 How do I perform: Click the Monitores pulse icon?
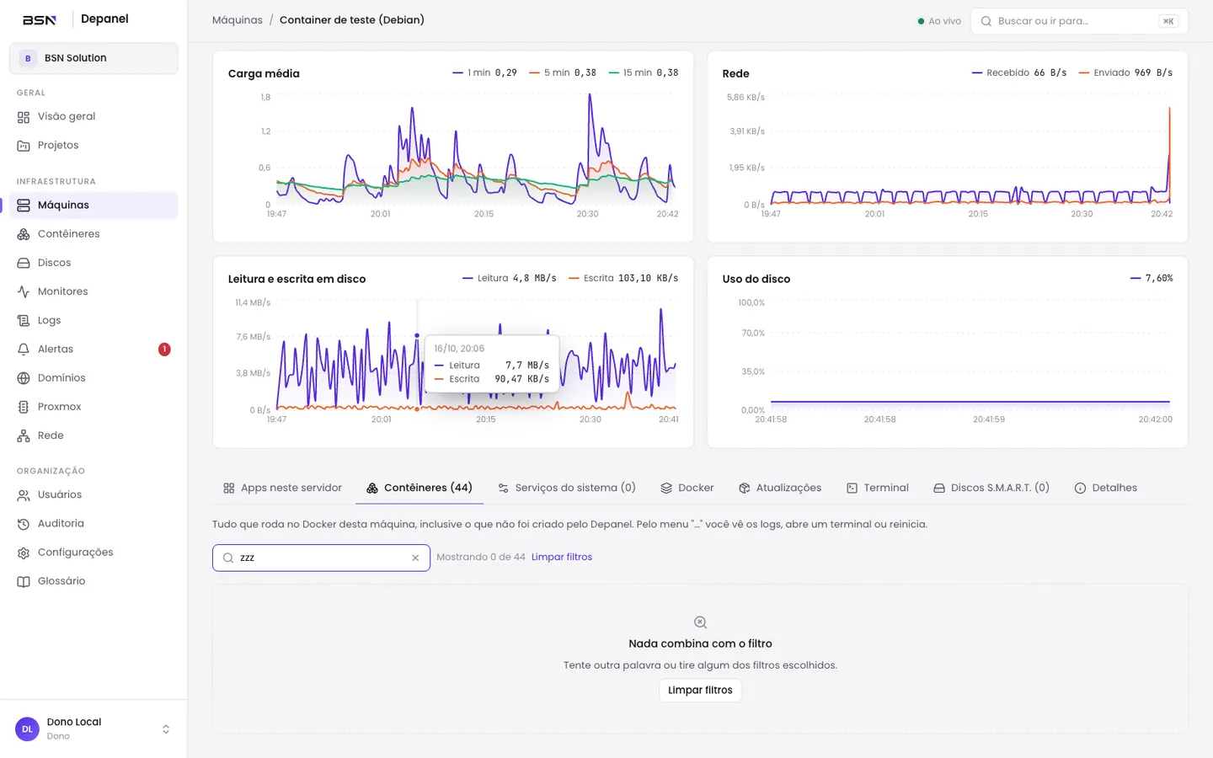(24, 291)
